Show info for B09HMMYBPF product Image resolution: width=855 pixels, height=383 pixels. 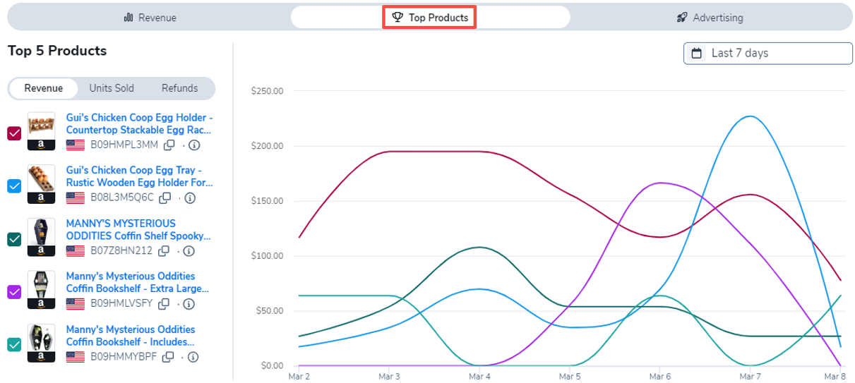[x=193, y=357]
